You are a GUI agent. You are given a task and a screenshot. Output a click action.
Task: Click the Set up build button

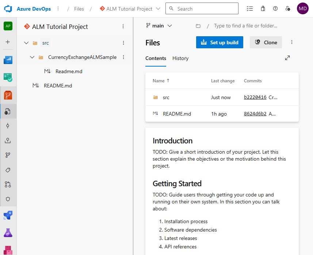(x=220, y=42)
